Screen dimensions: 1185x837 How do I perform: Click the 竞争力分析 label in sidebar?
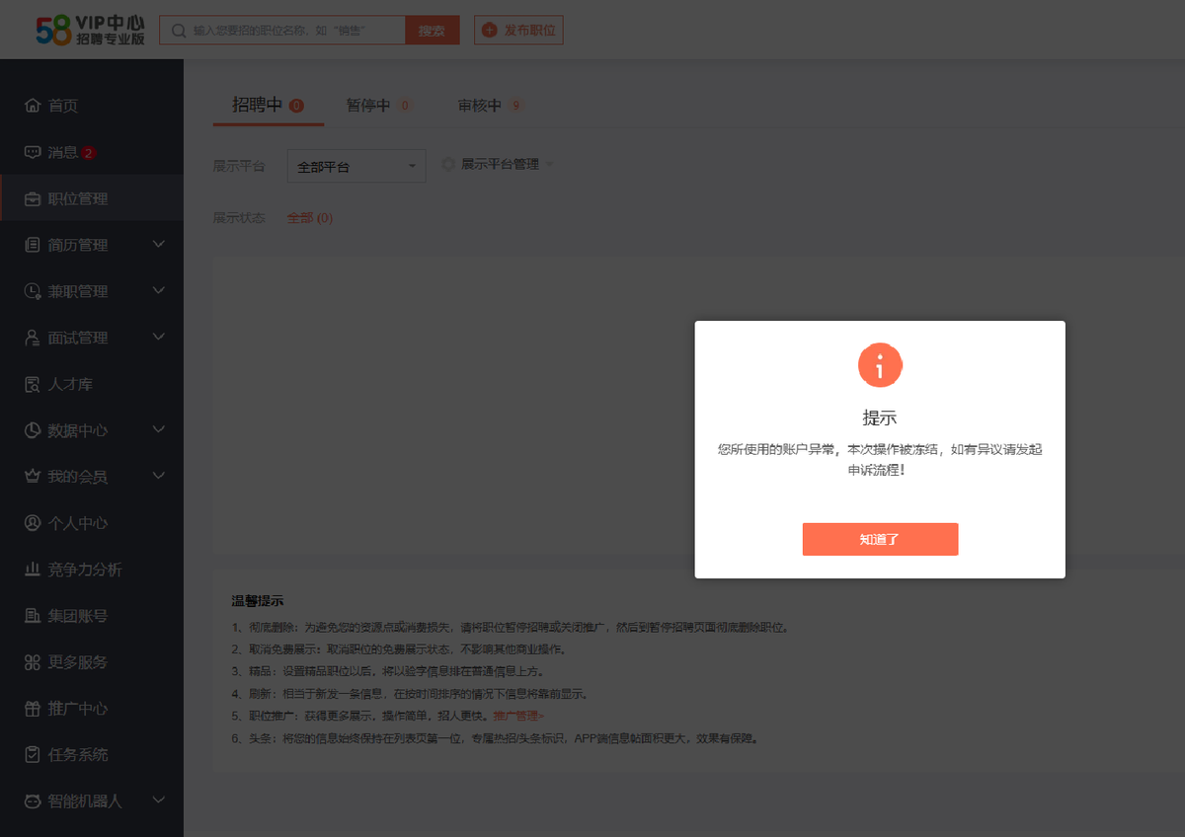[85, 571]
